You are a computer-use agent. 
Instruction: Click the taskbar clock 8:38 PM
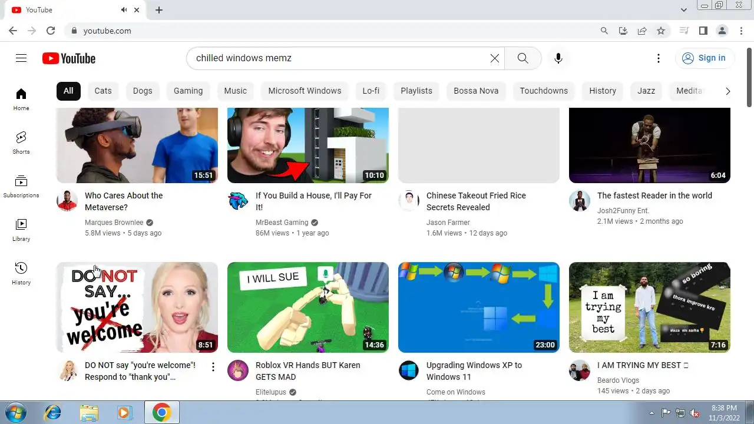[724, 408]
